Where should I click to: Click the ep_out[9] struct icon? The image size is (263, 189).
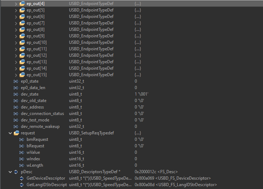click(x=22, y=36)
